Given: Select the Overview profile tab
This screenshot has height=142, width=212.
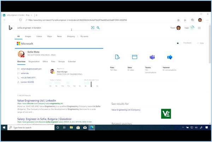Looking at the screenshot, I should click(x=21, y=62).
